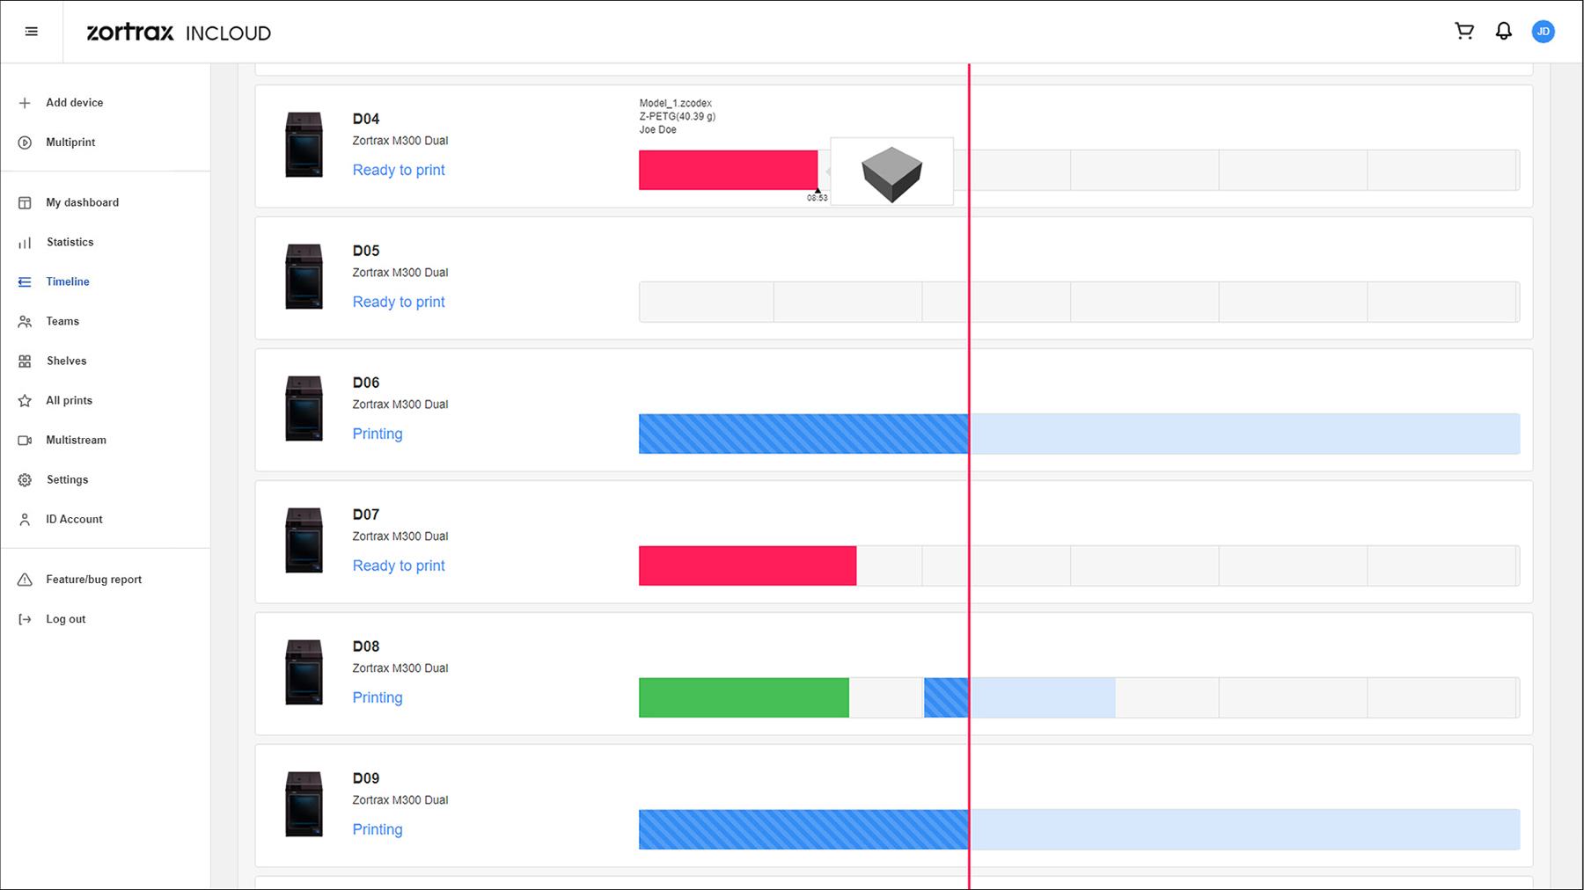Click the Multistream camera icon
Viewport: 1584px width, 890px height.
(25, 441)
